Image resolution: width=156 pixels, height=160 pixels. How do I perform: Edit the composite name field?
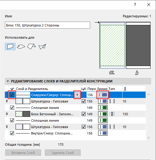coord(48,25)
